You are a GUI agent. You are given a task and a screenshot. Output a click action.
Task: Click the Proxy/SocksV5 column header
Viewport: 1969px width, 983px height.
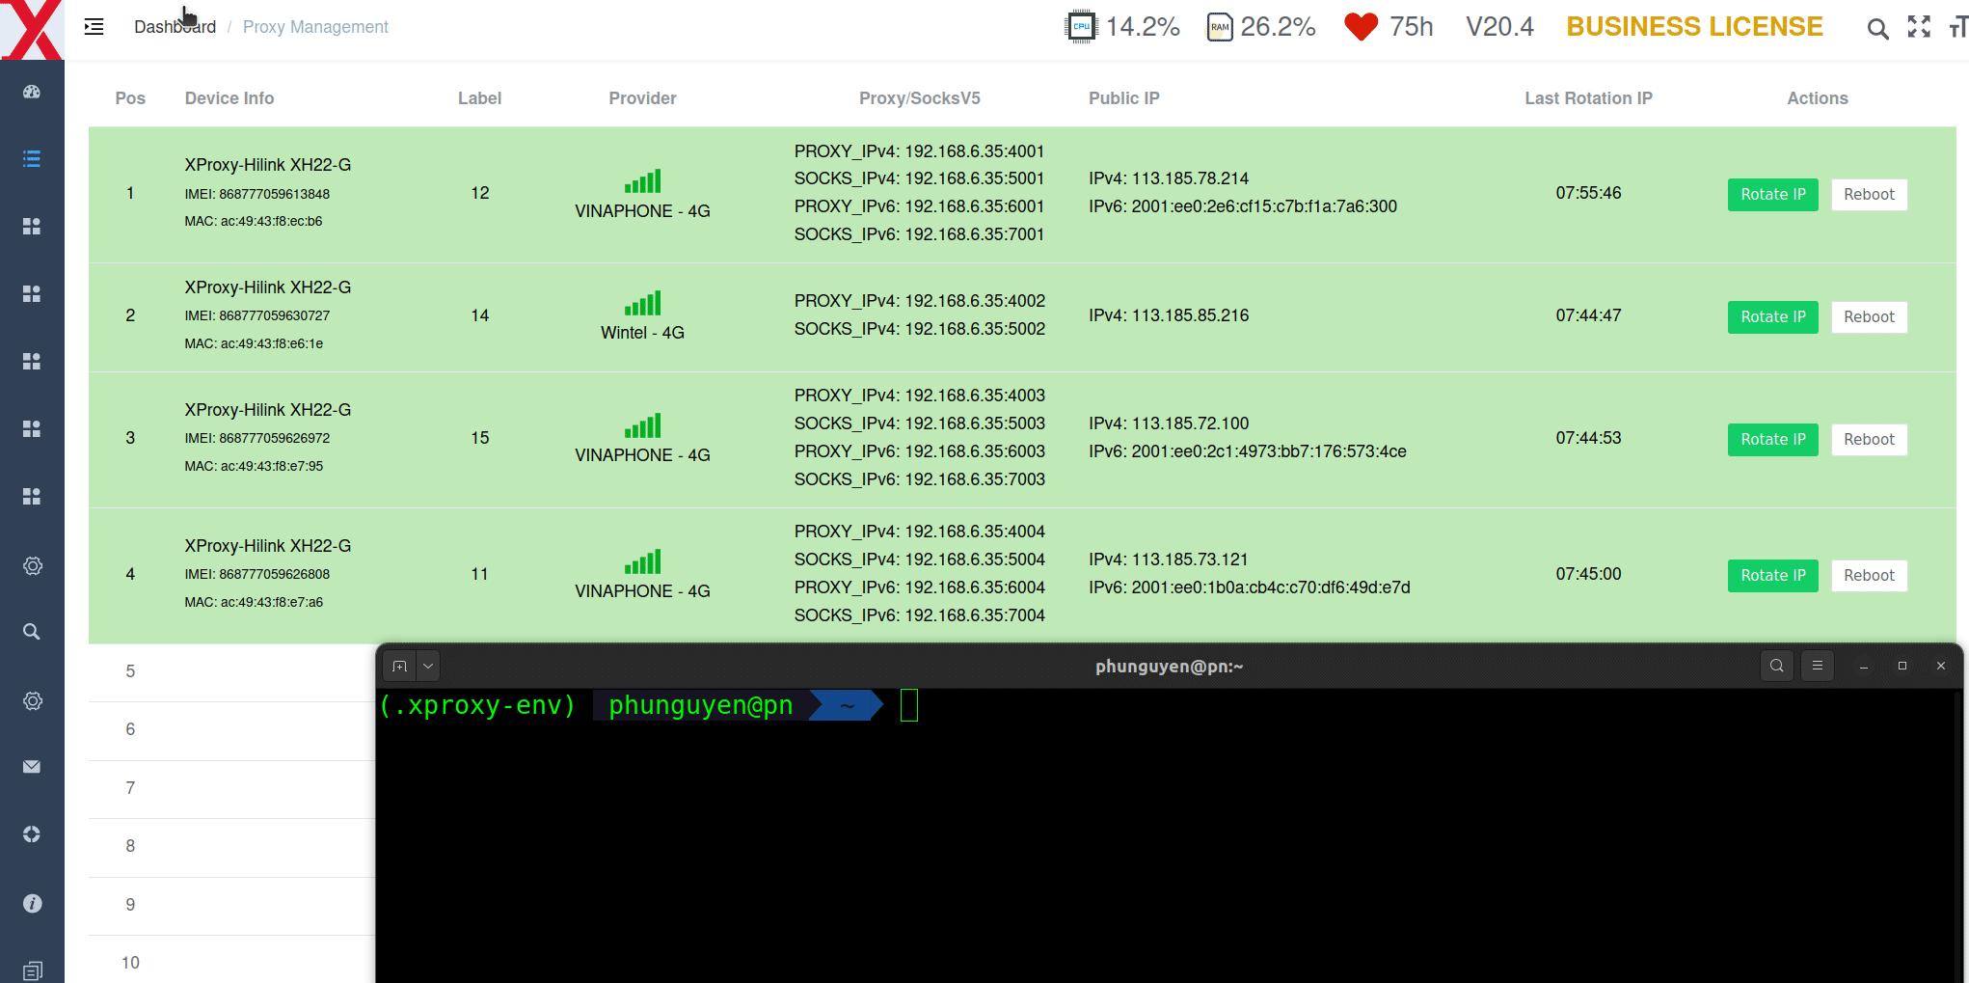(919, 98)
